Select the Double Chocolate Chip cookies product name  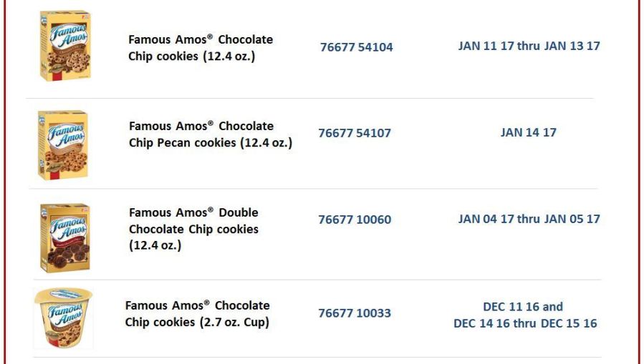coord(193,229)
